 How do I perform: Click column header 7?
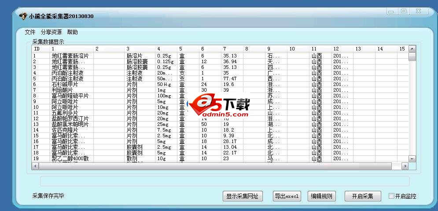[232, 49]
